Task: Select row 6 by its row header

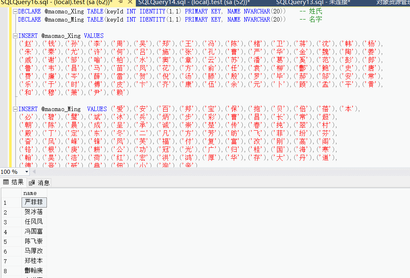Action: (11, 252)
